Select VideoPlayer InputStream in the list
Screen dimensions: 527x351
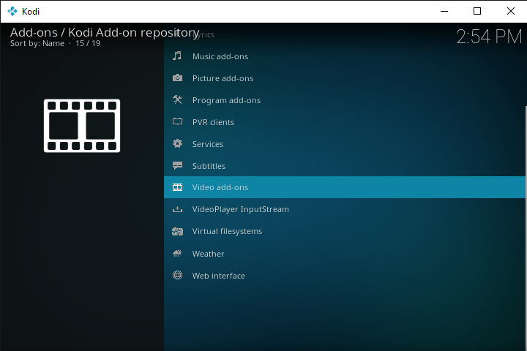click(x=345, y=209)
